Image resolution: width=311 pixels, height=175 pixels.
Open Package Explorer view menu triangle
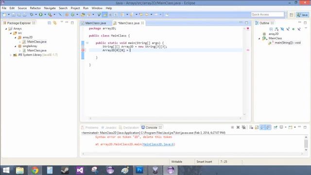pyautogui.click(x=62, y=22)
